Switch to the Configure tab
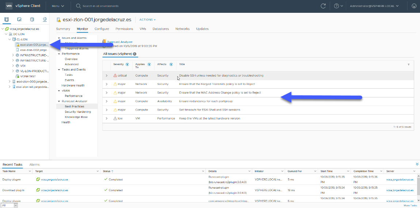Image resolution: width=420 pixels, height=208 pixels. click(x=102, y=29)
